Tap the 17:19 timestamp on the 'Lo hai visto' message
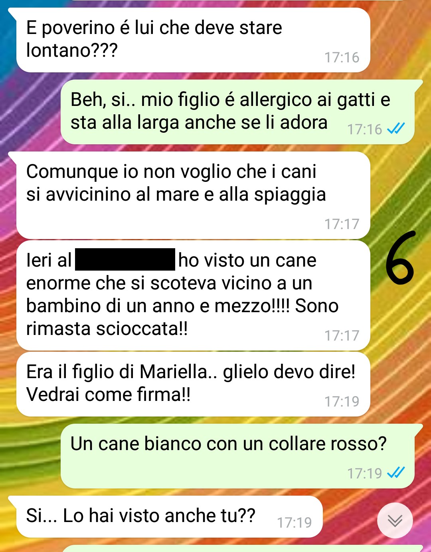 [x=294, y=522]
